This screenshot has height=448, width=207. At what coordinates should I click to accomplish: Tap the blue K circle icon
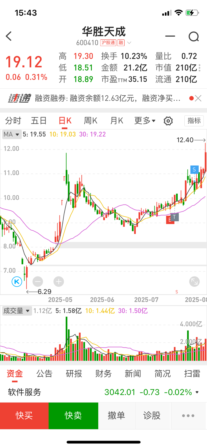pyautogui.click(x=17, y=282)
